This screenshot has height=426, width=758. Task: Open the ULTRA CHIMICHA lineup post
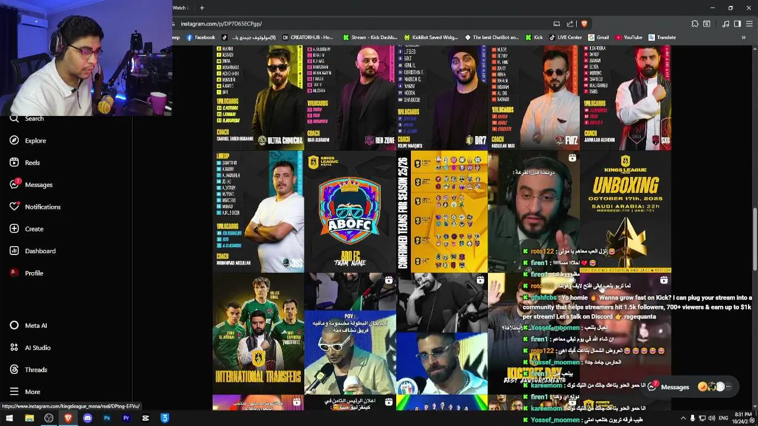258,97
